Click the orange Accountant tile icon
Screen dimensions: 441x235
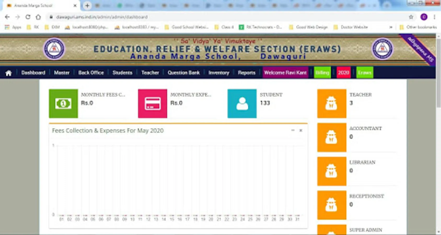(x=332, y=137)
